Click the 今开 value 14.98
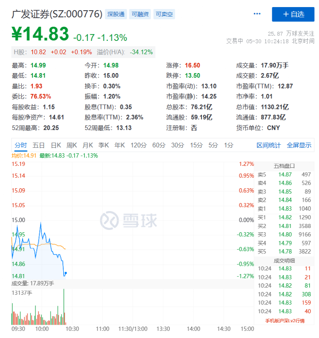The height and width of the screenshot is (338, 319). pos(111,65)
